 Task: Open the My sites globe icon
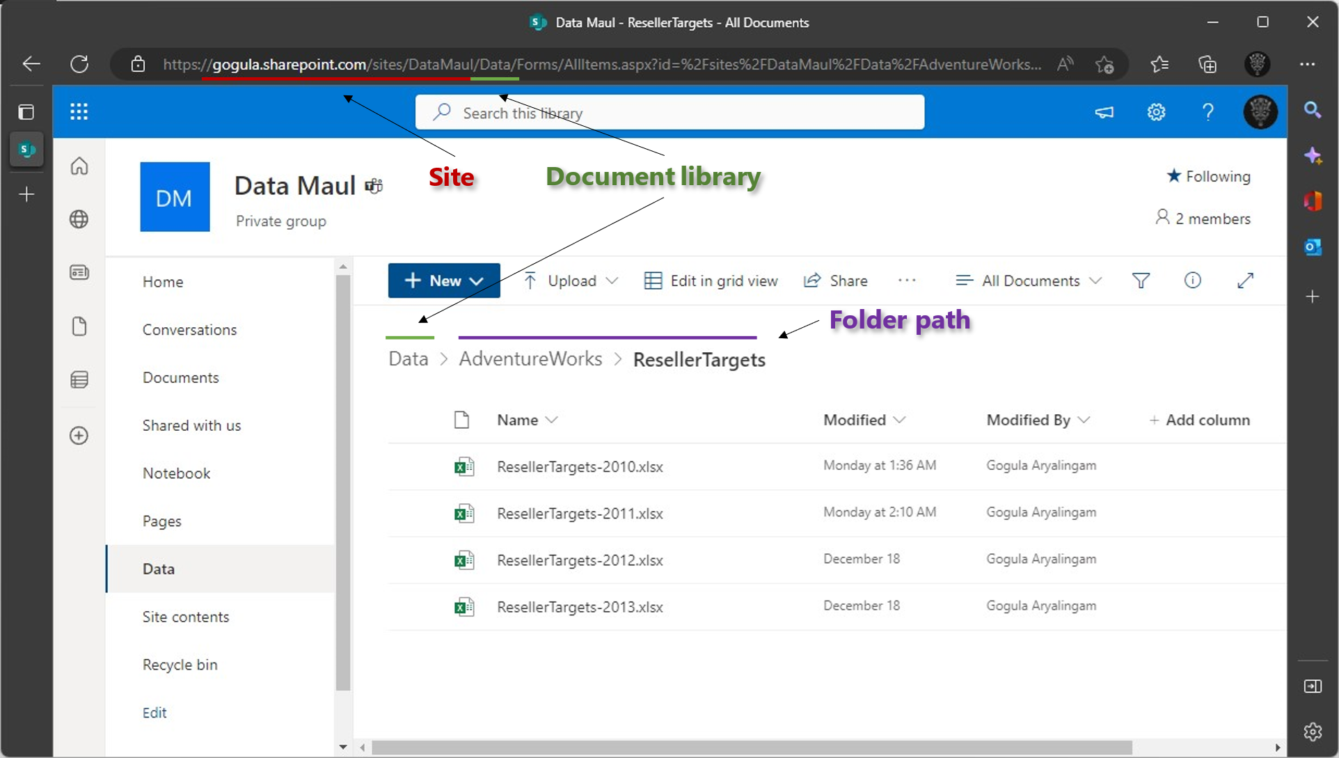coord(79,219)
